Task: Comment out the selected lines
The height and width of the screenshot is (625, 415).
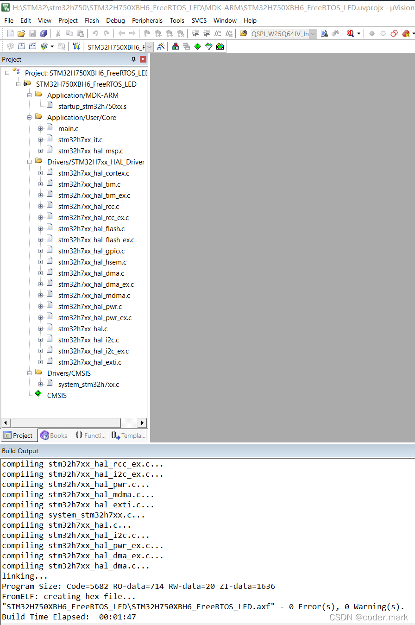Action: pos(218,33)
